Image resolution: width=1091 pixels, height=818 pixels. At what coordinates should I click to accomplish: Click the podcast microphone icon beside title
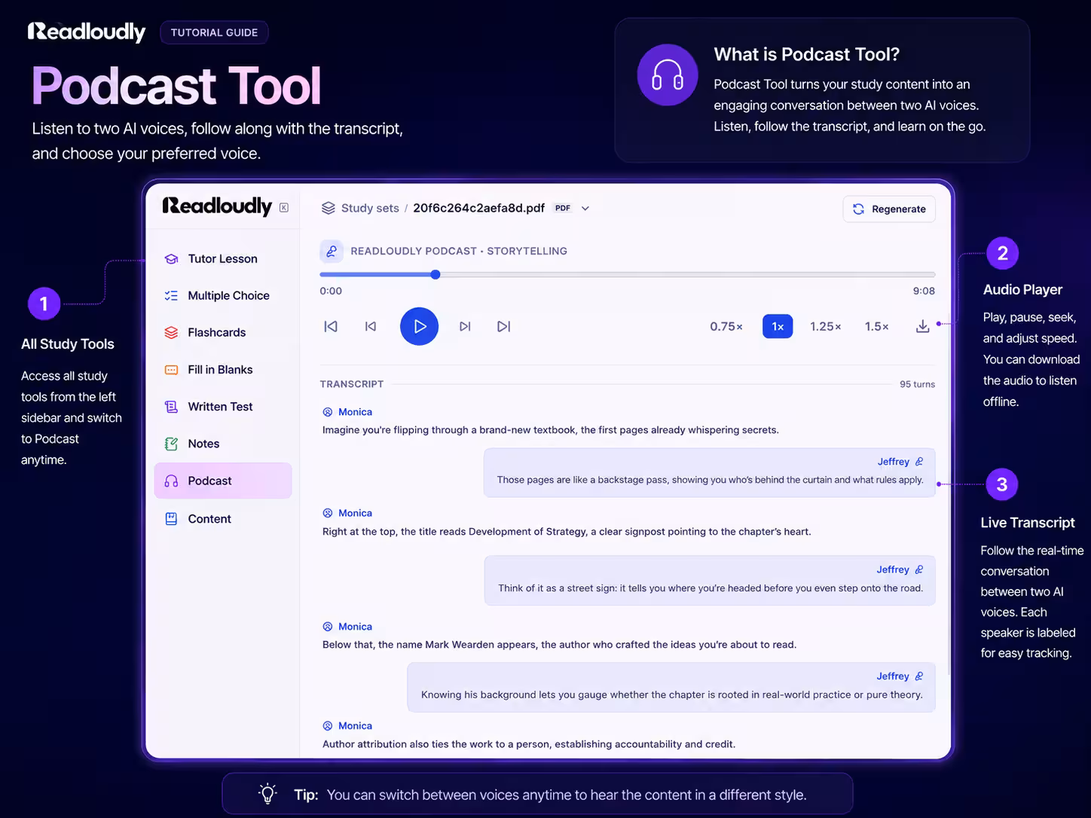332,251
